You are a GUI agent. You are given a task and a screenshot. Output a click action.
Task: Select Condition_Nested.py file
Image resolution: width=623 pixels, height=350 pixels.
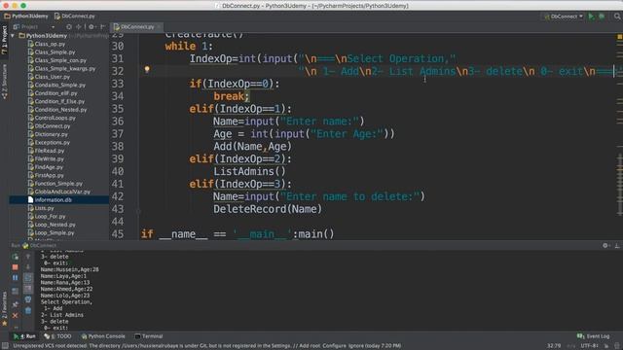point(57,110)
